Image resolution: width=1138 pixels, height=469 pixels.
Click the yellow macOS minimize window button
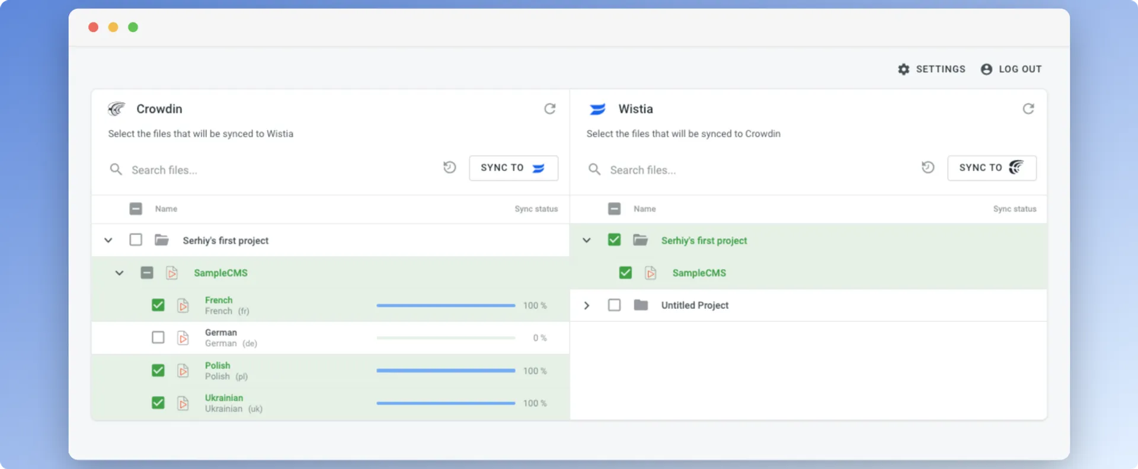point(113,27)
